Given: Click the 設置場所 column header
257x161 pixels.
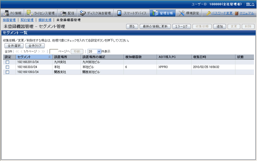Looking at the screenshot, I should point(66,57).
